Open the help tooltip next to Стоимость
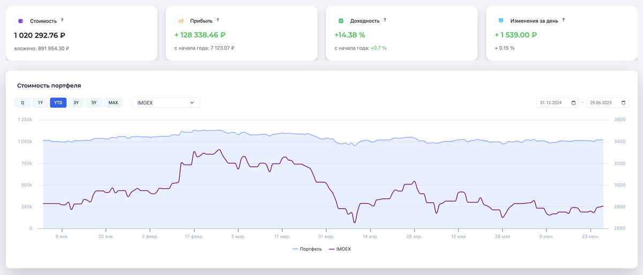This screenshot has height=275, width=643. [x=62, y=20]
